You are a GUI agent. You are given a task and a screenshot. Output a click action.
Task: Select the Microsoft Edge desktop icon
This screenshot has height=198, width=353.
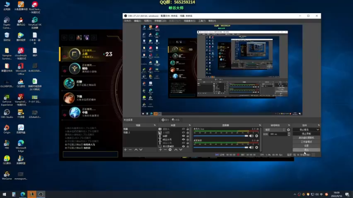coord(21,146)
